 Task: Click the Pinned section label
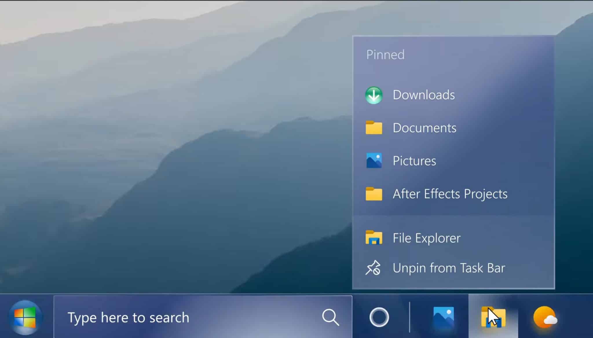pyautogui.click(x=385, y=54)
